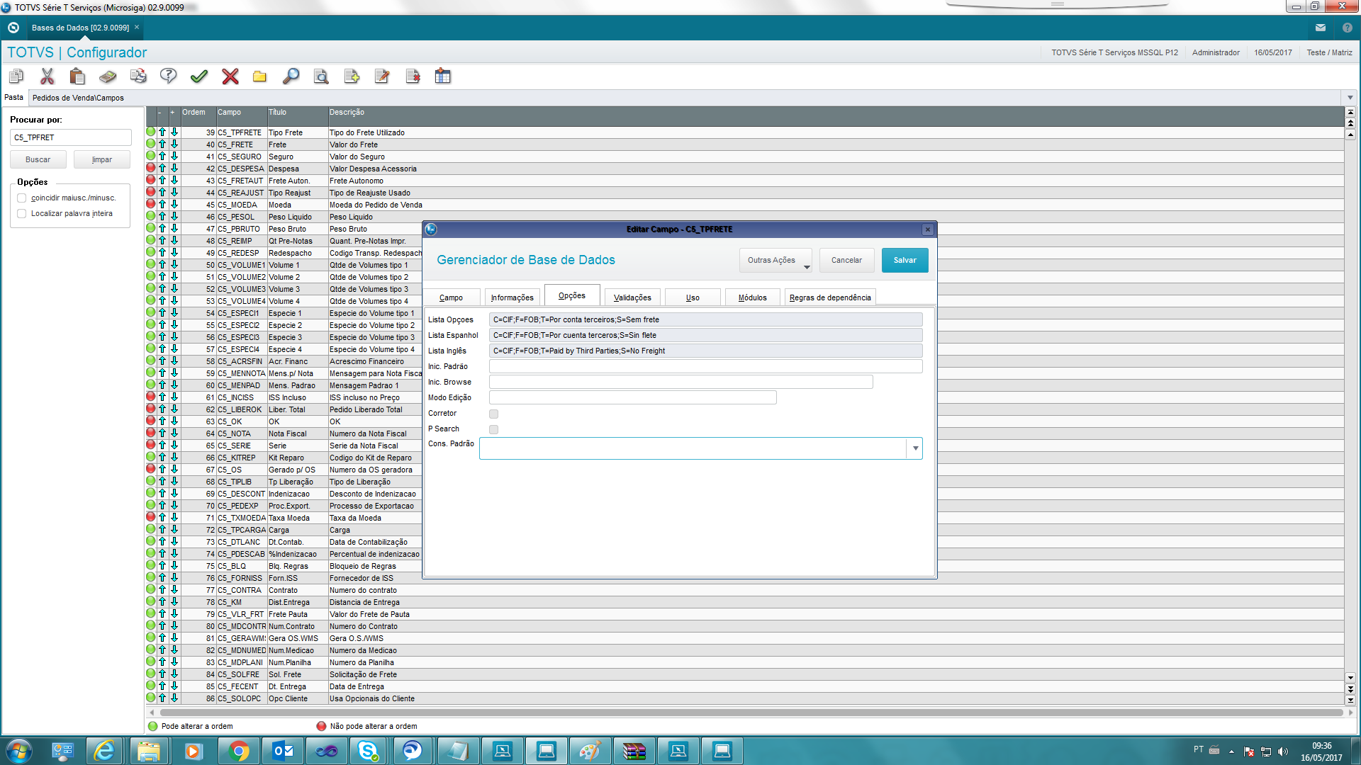This screenshot has width=1361, height=765.
Task: Switch to the Validações tab
Action: click(632, 297)
